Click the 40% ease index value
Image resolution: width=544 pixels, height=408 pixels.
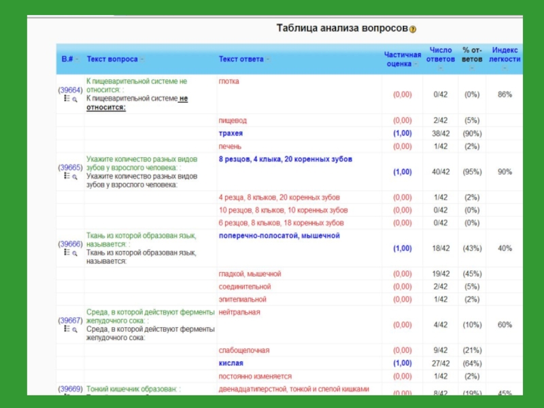(505, 248)
